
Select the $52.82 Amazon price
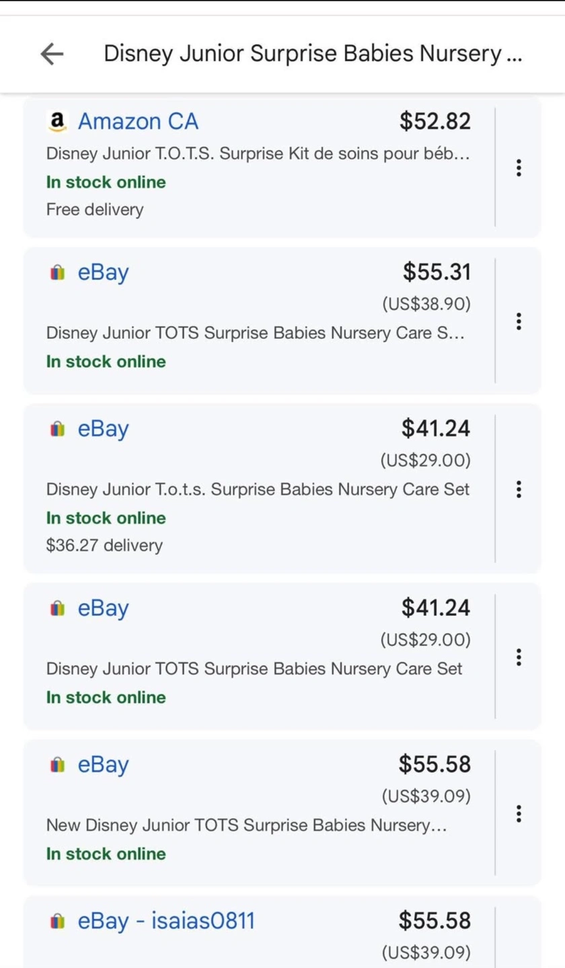point(435,122)
